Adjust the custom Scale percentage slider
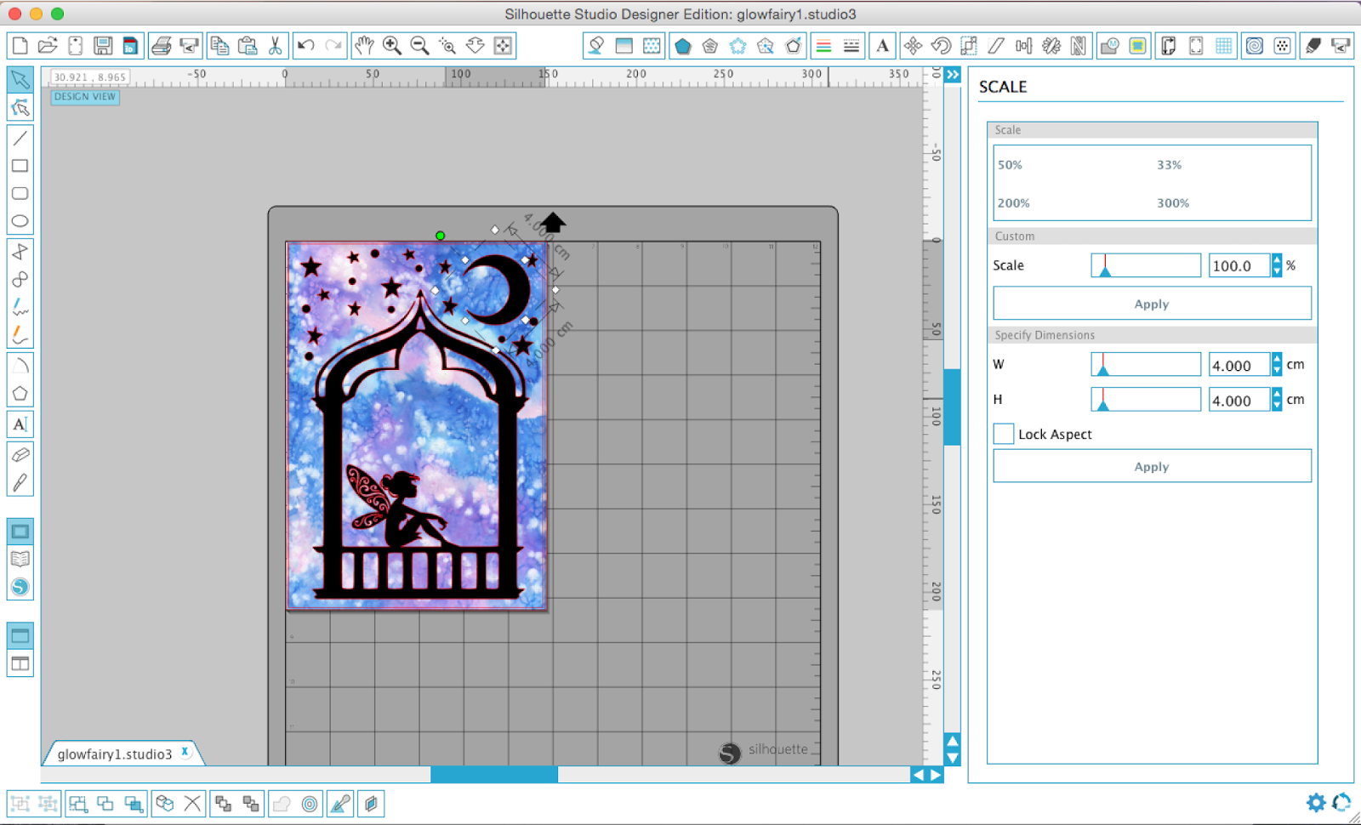Image resolution: width=1361 pixels, height=825 pixels. [1146, 265]
